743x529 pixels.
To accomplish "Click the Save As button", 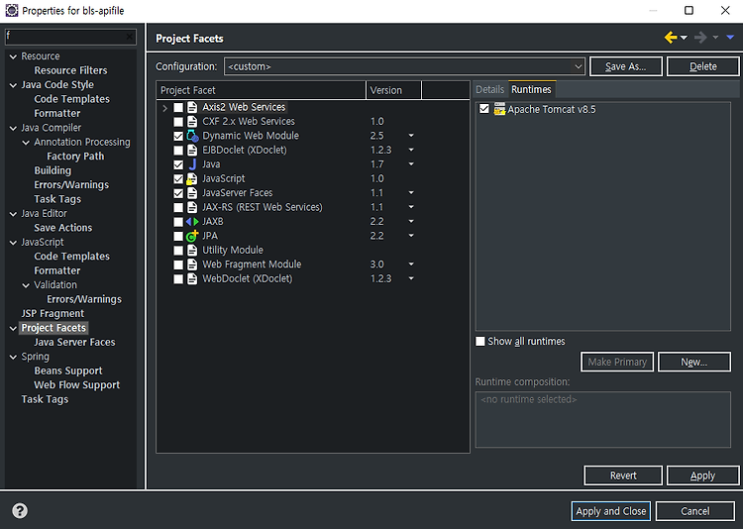I will pyautogui.click(x=625, y=66).
